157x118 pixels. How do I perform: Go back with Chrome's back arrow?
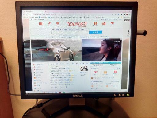tap(24, 14)
